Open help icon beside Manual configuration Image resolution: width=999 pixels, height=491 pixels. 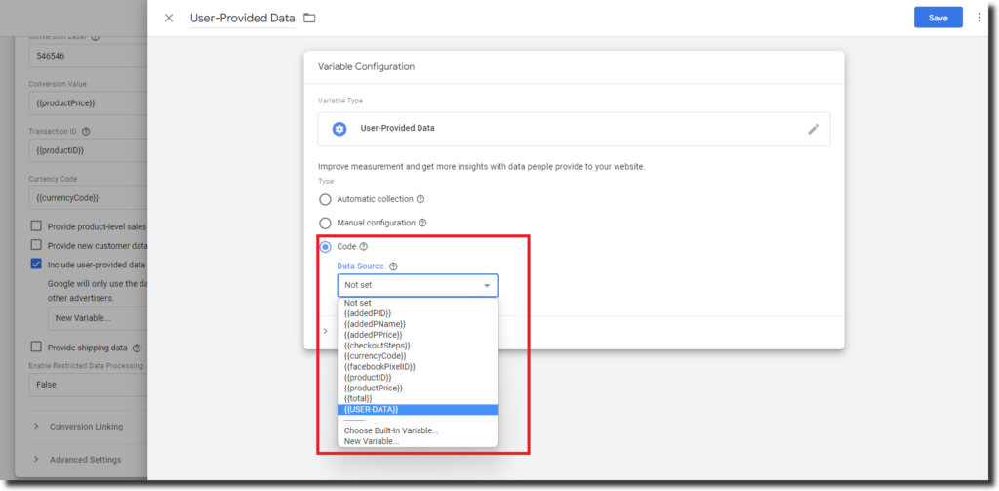tap(422, 224)
